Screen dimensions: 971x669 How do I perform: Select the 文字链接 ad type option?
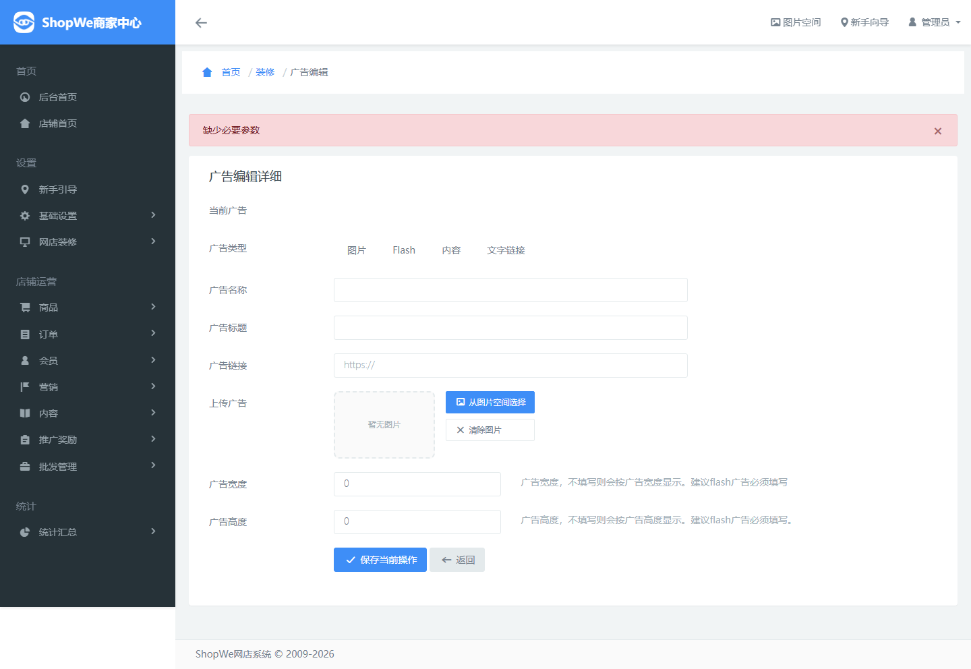[506, 250]
